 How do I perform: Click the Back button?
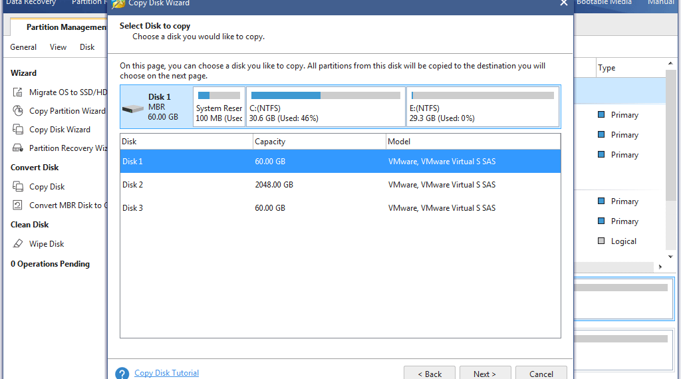430,374
